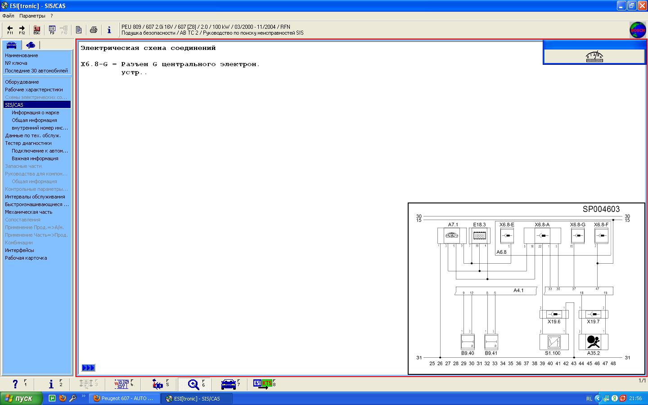Viewport: 648px width, 405px height.
Task: Click the A35.2 airbag symbol in diagram
Action: [594, 342]
